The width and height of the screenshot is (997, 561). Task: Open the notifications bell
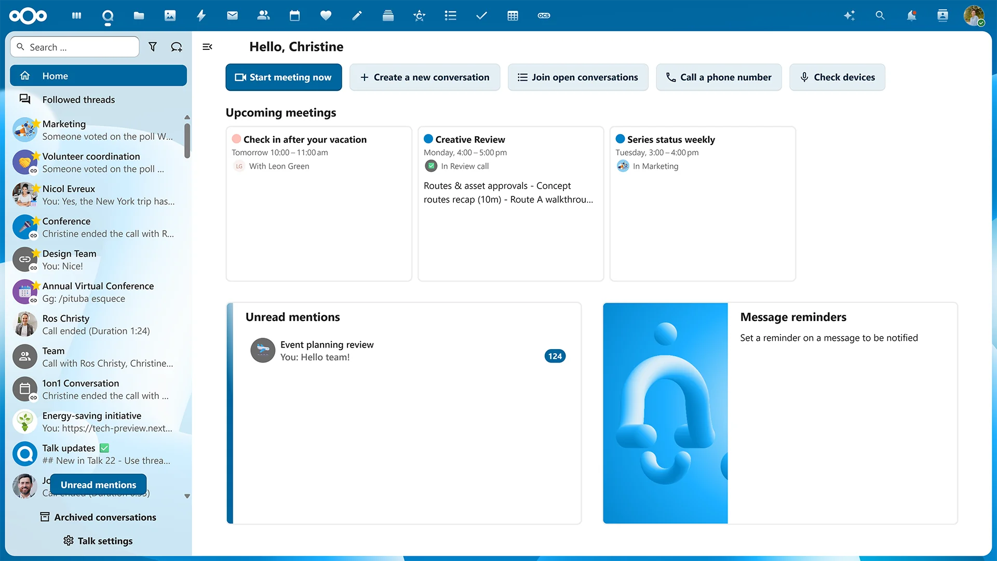click(911, 16)
